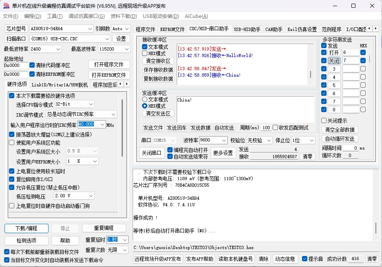Enable HEX模式 checkbox in receive buffer

144,53
